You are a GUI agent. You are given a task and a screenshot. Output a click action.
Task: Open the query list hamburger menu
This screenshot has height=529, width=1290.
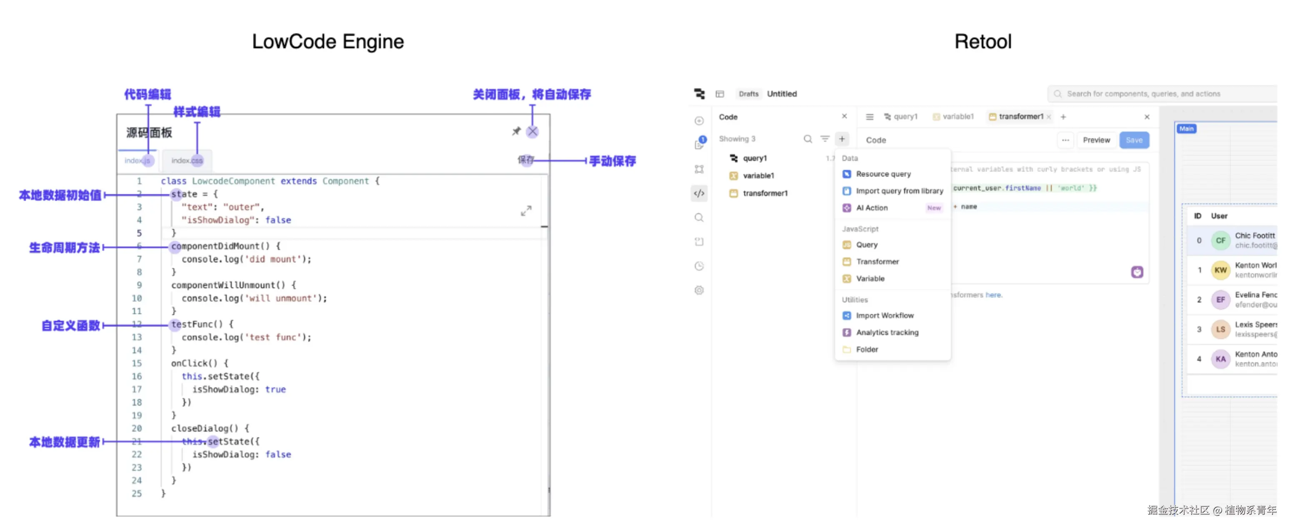(869, 117)
